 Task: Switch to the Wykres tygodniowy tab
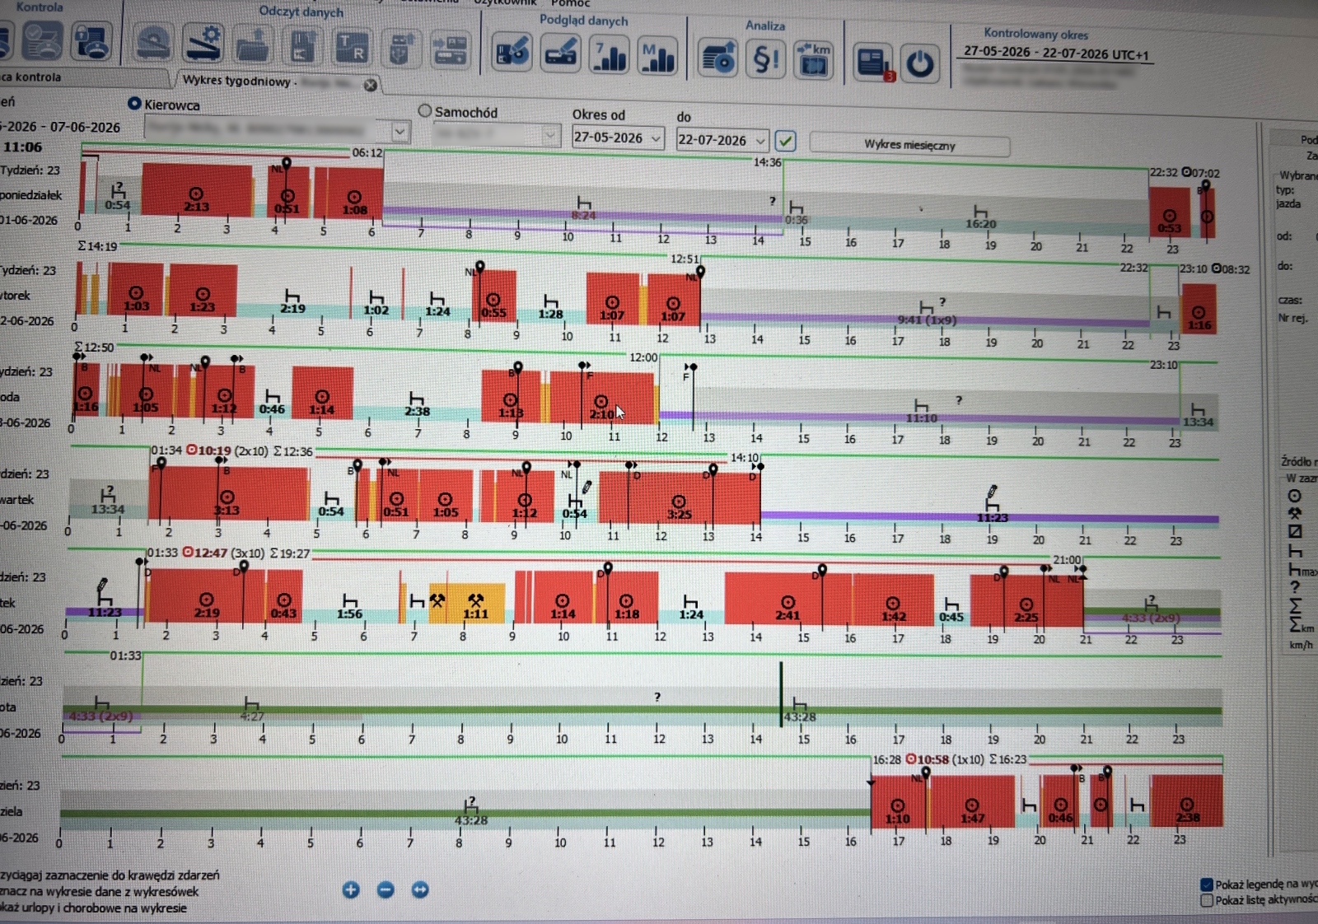237,81
